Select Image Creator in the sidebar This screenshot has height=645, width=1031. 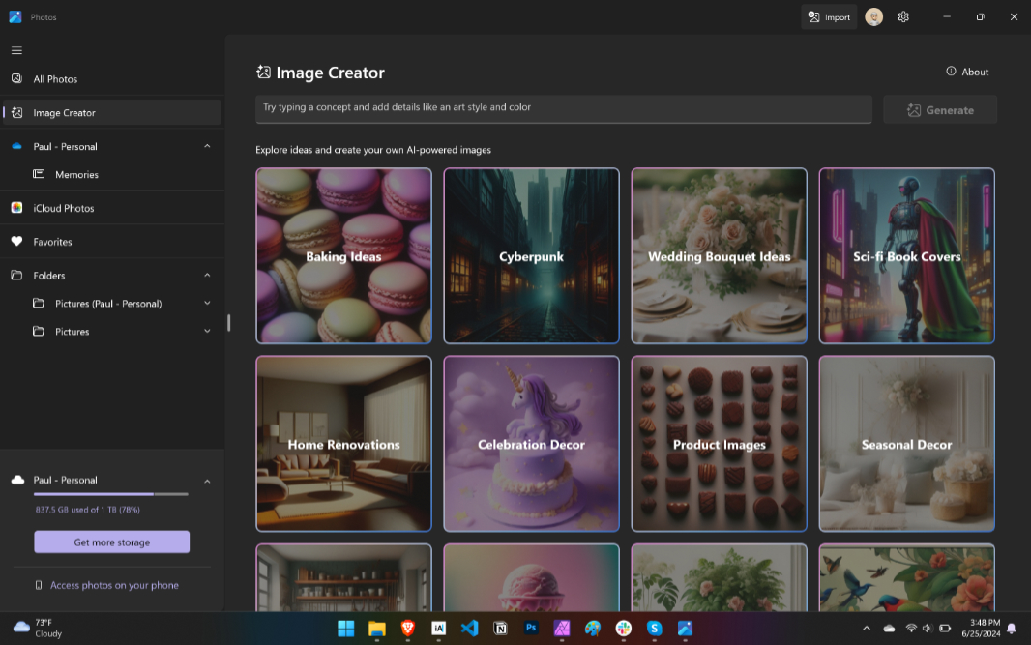coord(112,112)
